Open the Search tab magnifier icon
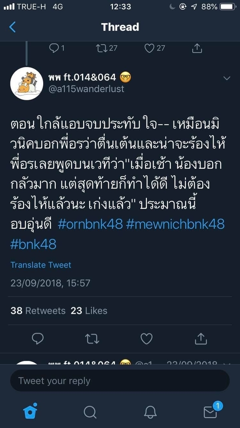Viewport: 240px width, 428px height. (90, 412)
